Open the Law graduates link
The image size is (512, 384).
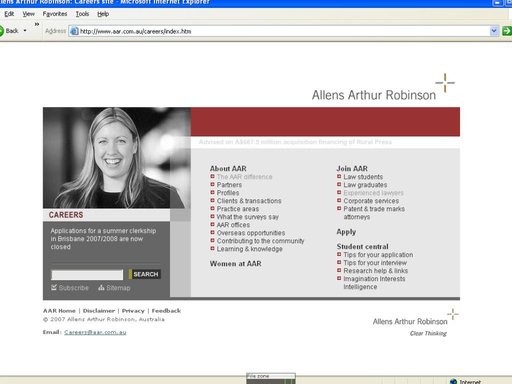click(365, 185)
